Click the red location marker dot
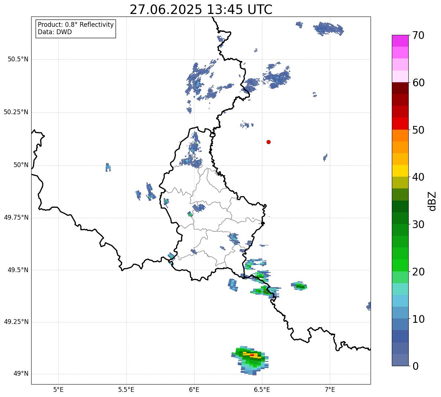441x397 pixels. pos(269,142)
